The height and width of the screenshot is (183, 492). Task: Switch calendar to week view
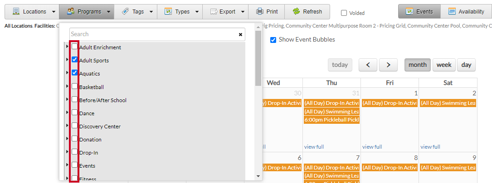click(444, 65)
